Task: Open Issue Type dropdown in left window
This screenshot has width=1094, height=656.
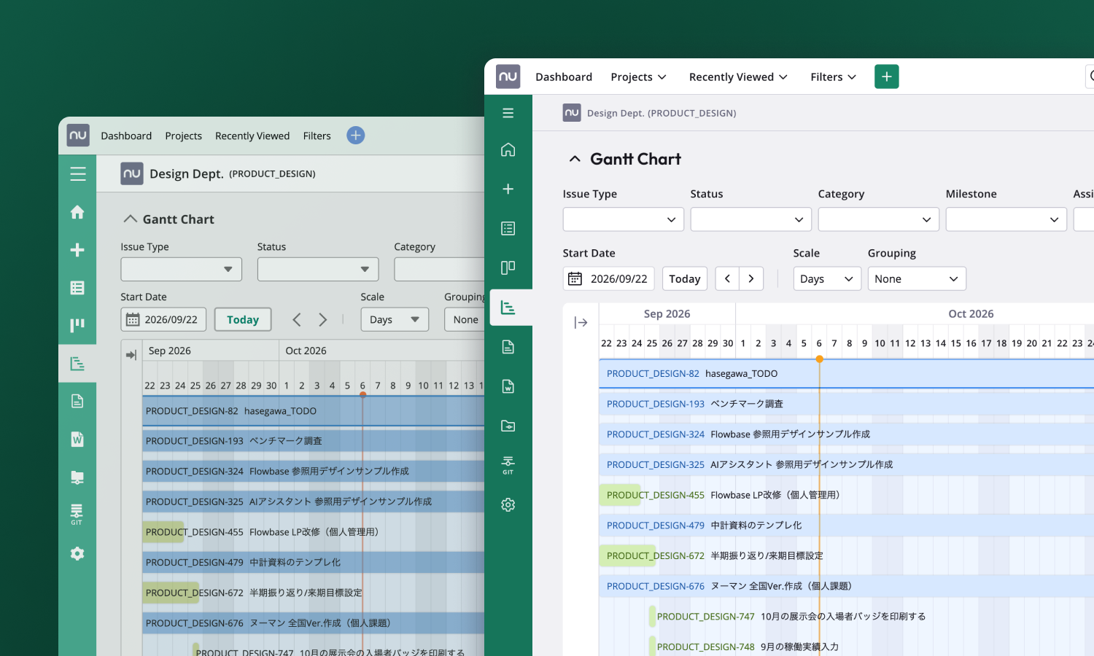Action: coord(181,269)
